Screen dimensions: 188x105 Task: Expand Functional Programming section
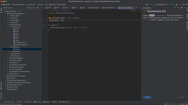6,80
